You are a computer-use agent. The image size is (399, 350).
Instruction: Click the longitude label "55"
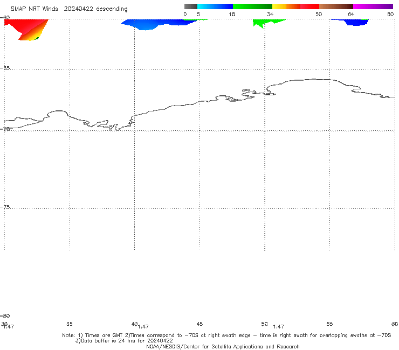point(329,324)
